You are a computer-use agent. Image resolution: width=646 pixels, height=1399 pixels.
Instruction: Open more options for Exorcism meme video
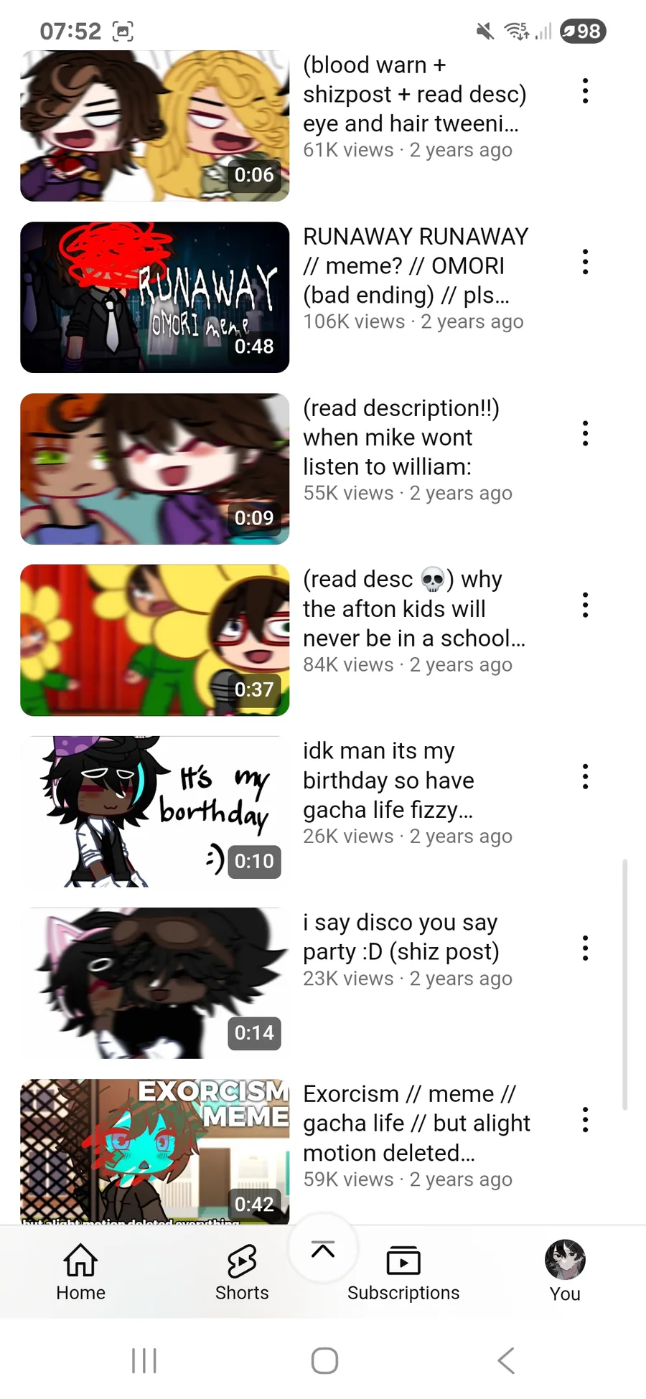point(586,1119)
